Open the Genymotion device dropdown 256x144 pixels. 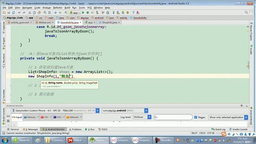[x=98, y=110]
